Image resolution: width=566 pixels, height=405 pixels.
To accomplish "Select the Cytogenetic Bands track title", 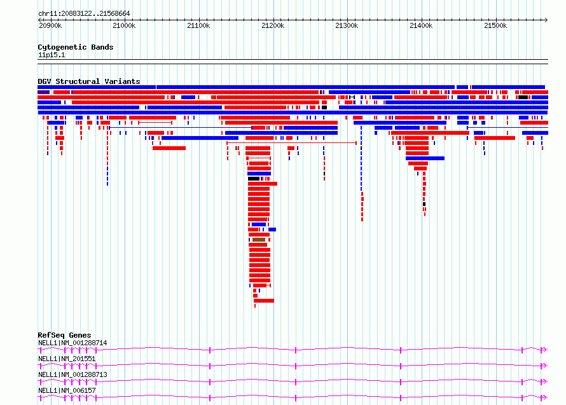I will click(x=76, y=47).
